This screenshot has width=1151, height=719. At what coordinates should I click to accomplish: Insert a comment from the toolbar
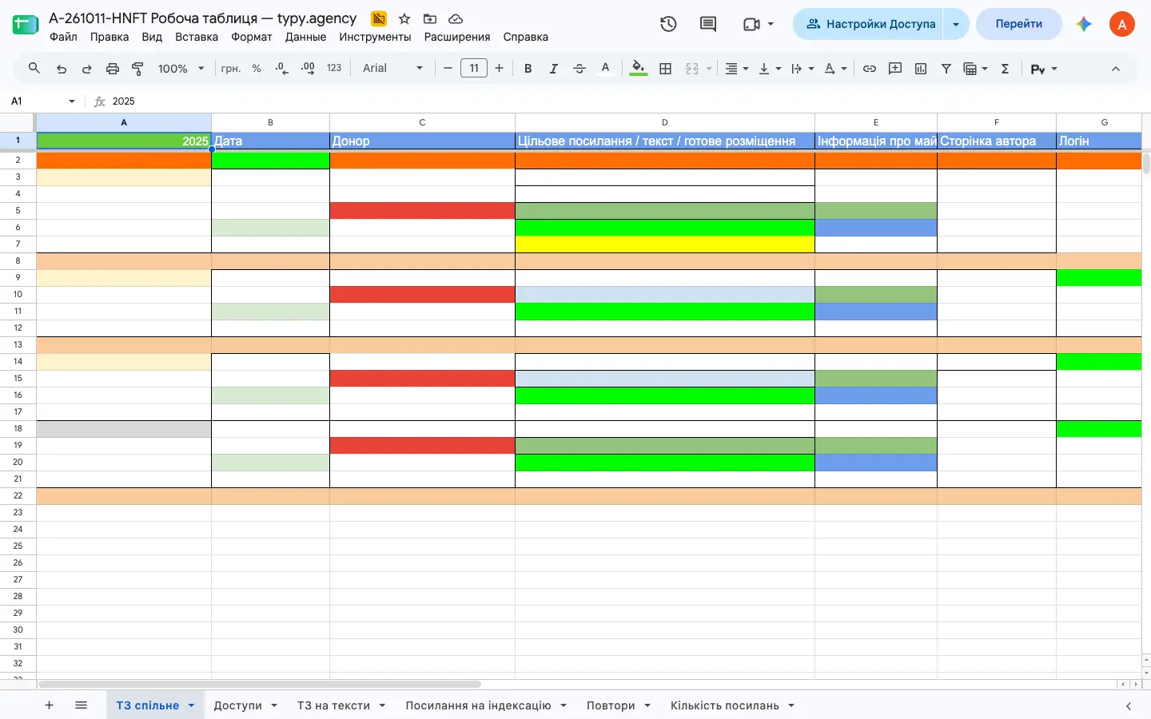point(895,69)
